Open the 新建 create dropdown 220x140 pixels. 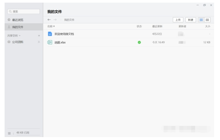pos(190,20)
